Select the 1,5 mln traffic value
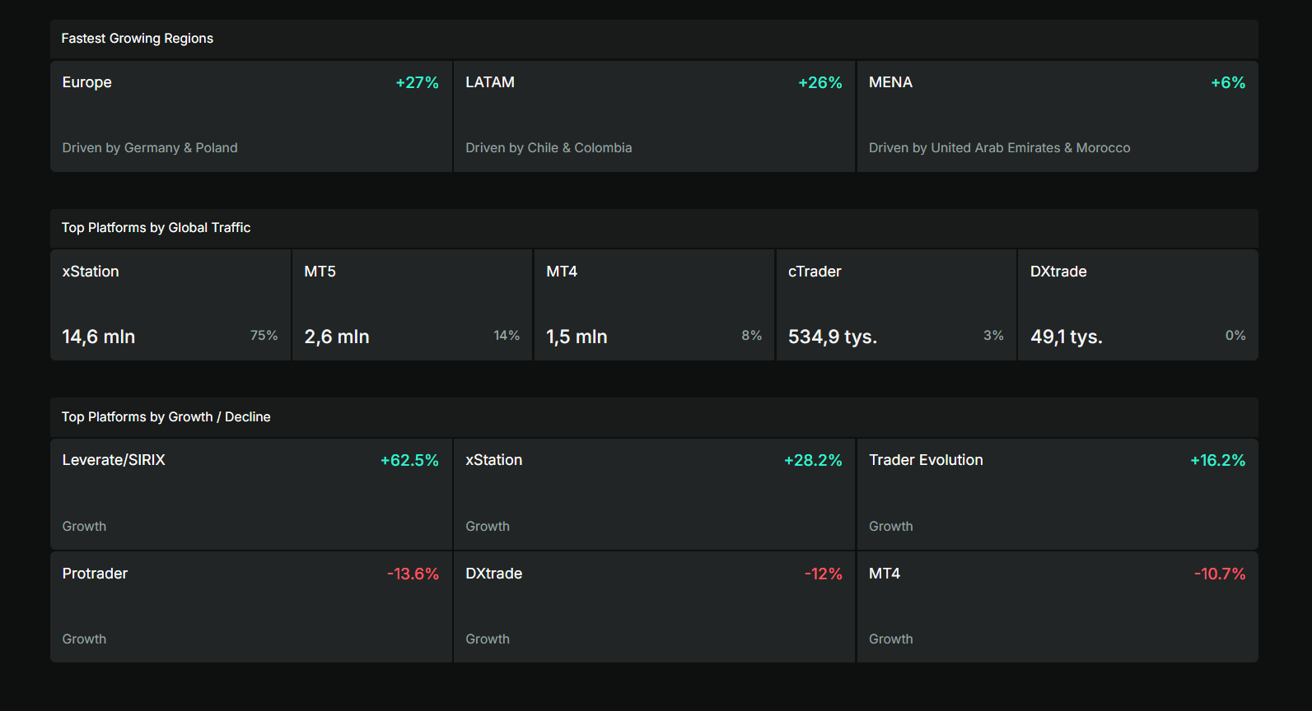Viewport: 1312px width, 711px height. 577,337
